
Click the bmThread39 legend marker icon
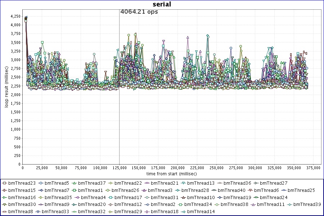click(290, 204)
